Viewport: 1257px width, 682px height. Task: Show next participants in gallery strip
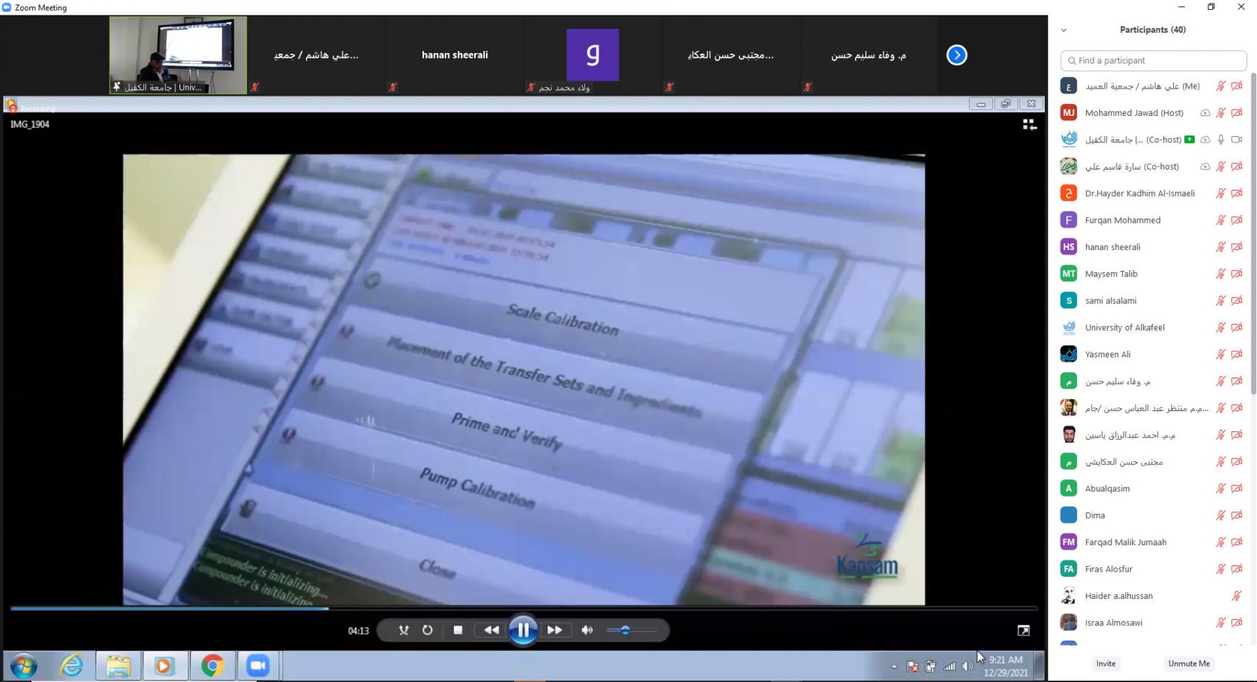[x=956, y=55]
